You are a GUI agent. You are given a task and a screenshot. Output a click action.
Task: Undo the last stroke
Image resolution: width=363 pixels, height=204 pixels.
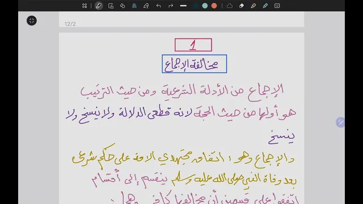click(x=158, y=6)
